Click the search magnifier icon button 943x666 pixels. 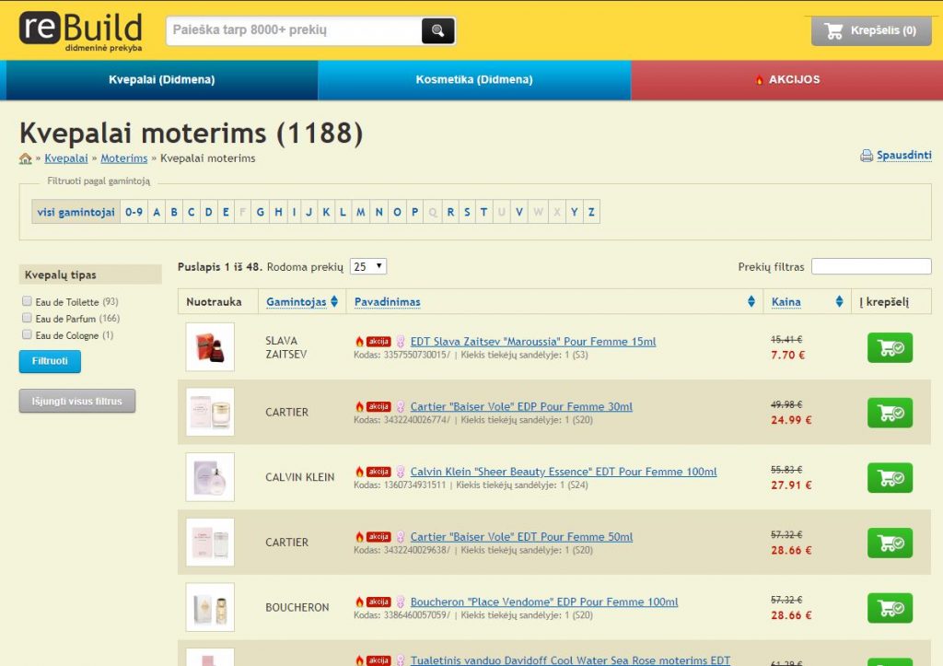[x=438, y=30]
